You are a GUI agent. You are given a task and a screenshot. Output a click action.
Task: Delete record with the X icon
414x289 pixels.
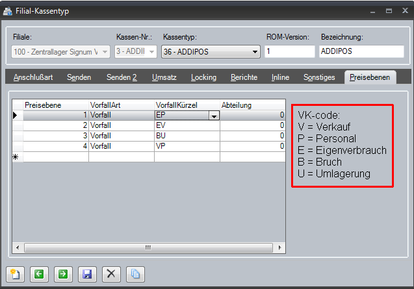point(110,274)
